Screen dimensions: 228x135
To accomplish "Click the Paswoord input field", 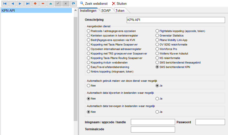I will click(x=210, y=122).
